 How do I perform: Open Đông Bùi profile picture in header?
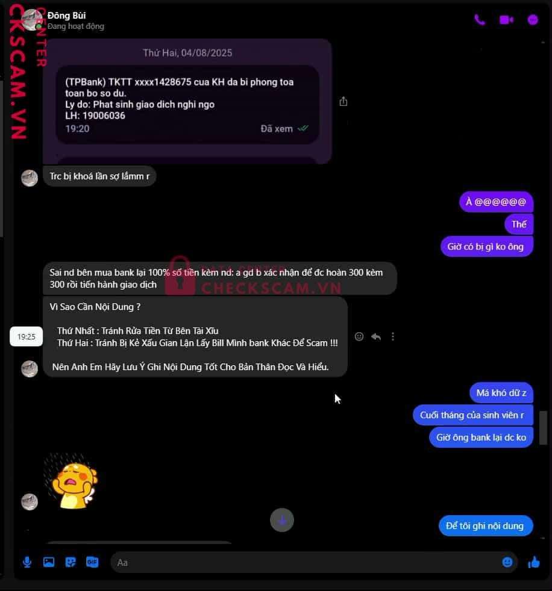[x=32, y=20]
